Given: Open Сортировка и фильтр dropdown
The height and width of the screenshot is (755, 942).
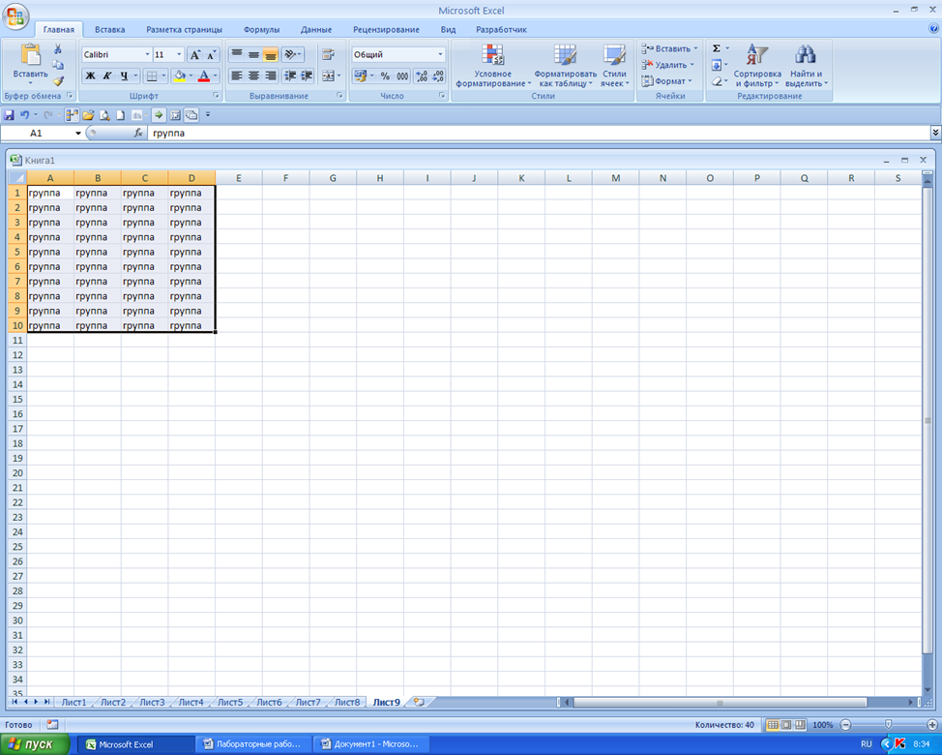Looking at the screenshot, I should click(757, 66).
